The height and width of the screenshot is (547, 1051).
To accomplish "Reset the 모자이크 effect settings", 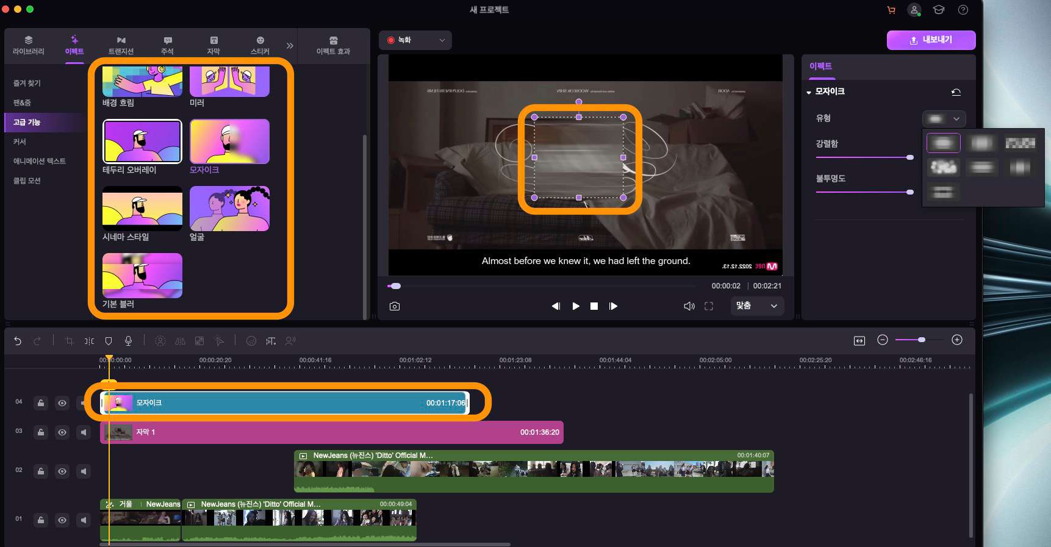I will [x=956, y=92].
